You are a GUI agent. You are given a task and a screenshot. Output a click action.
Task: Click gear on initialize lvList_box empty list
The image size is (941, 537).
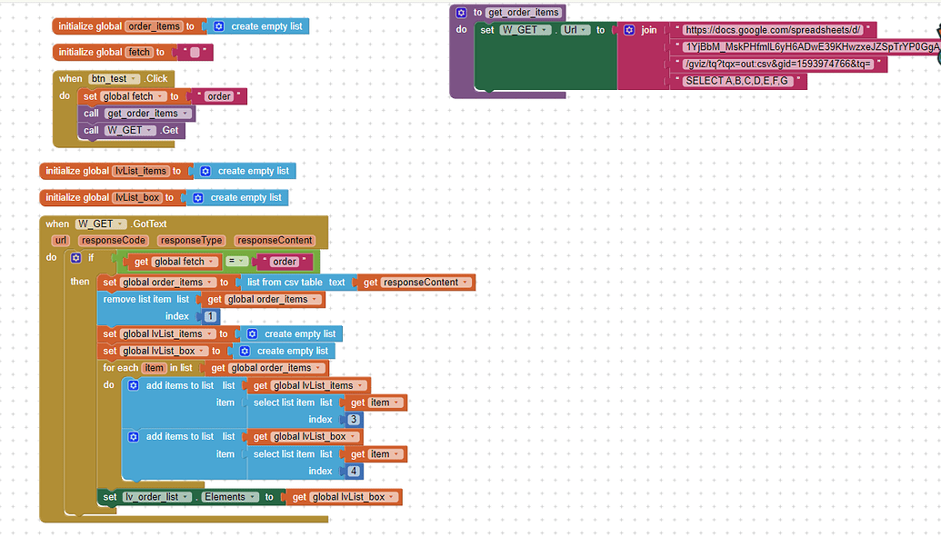coord(198,197)
